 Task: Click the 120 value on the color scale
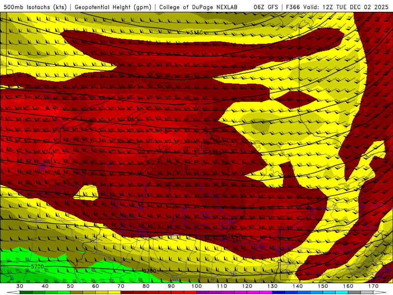point(247,286)
